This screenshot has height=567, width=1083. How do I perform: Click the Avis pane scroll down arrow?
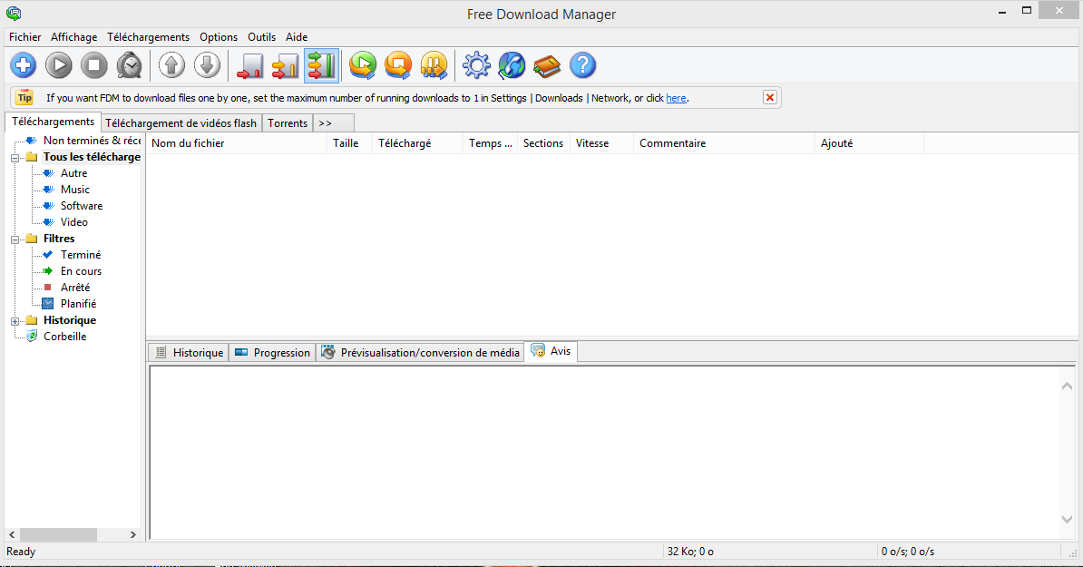click(x=1067, y=519)
